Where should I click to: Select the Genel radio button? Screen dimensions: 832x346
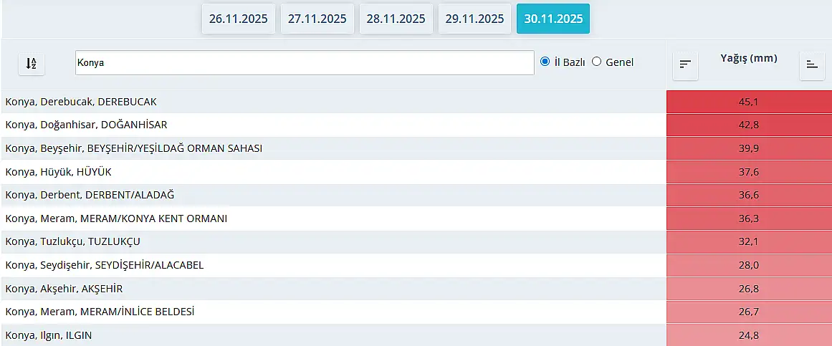click(x=596, y=62)
